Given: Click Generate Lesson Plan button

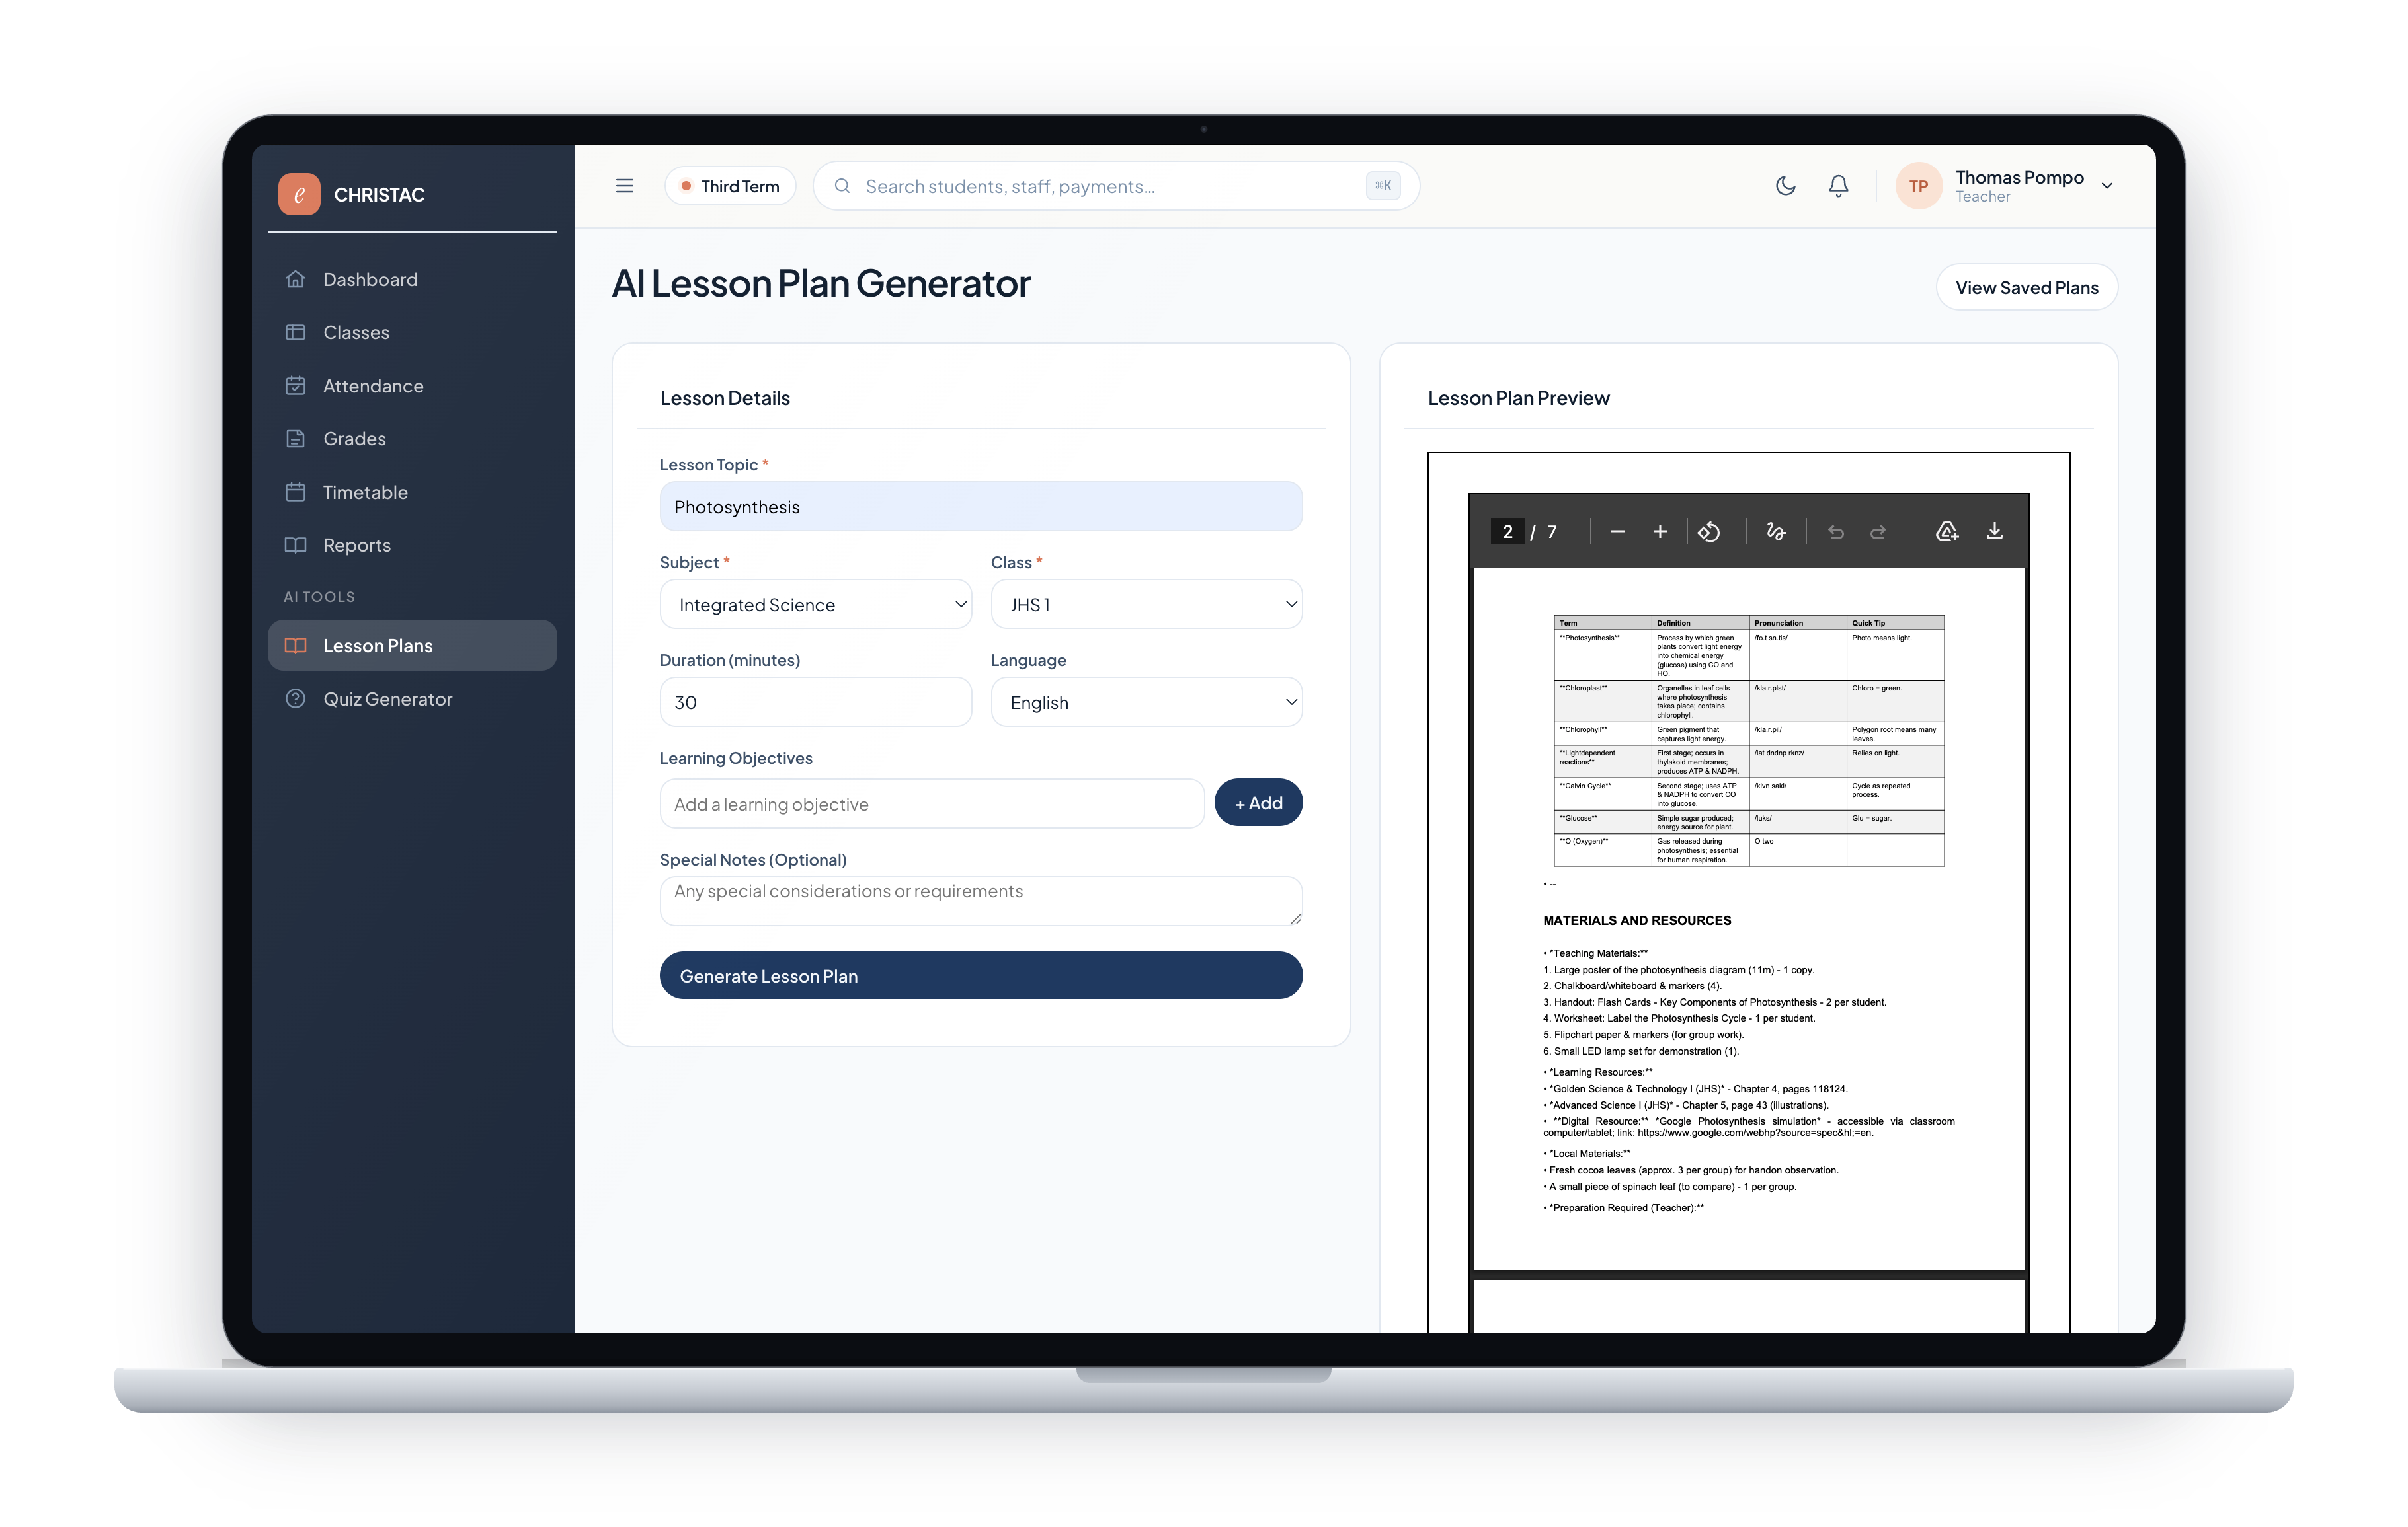Looking at the screenshot, I should click(980, 977).
